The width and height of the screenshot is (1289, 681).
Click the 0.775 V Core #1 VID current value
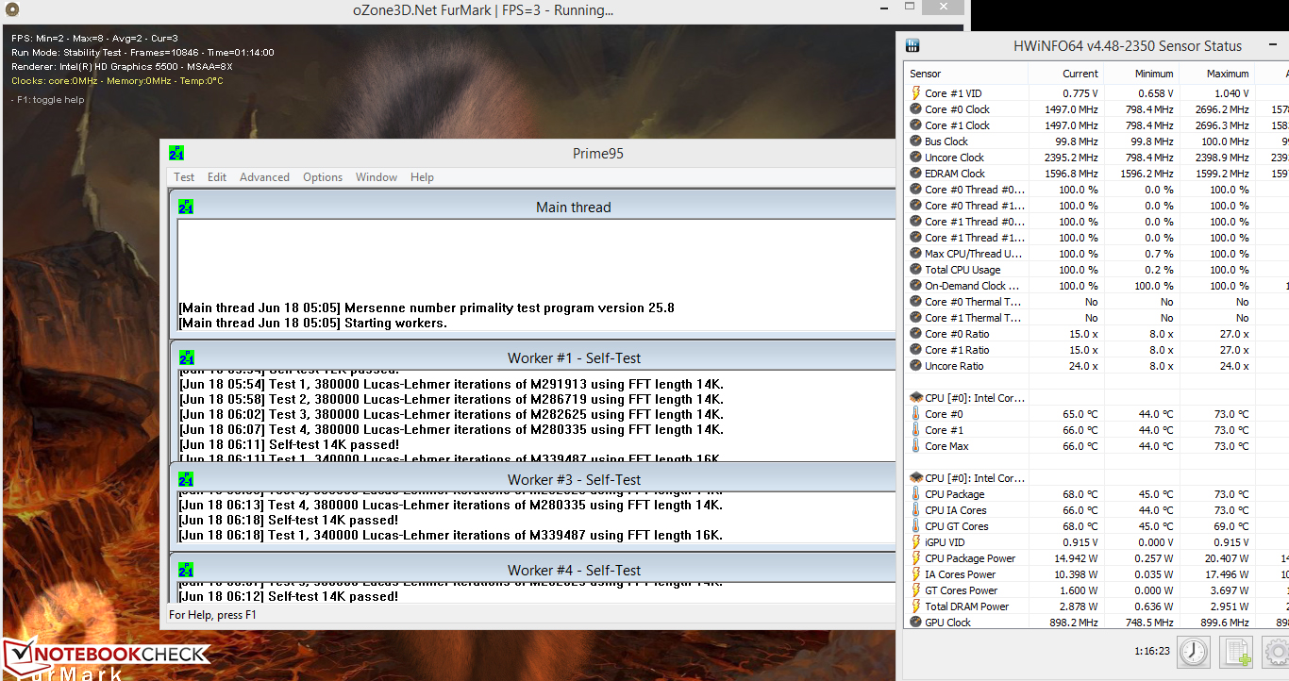coord(1080,93)
